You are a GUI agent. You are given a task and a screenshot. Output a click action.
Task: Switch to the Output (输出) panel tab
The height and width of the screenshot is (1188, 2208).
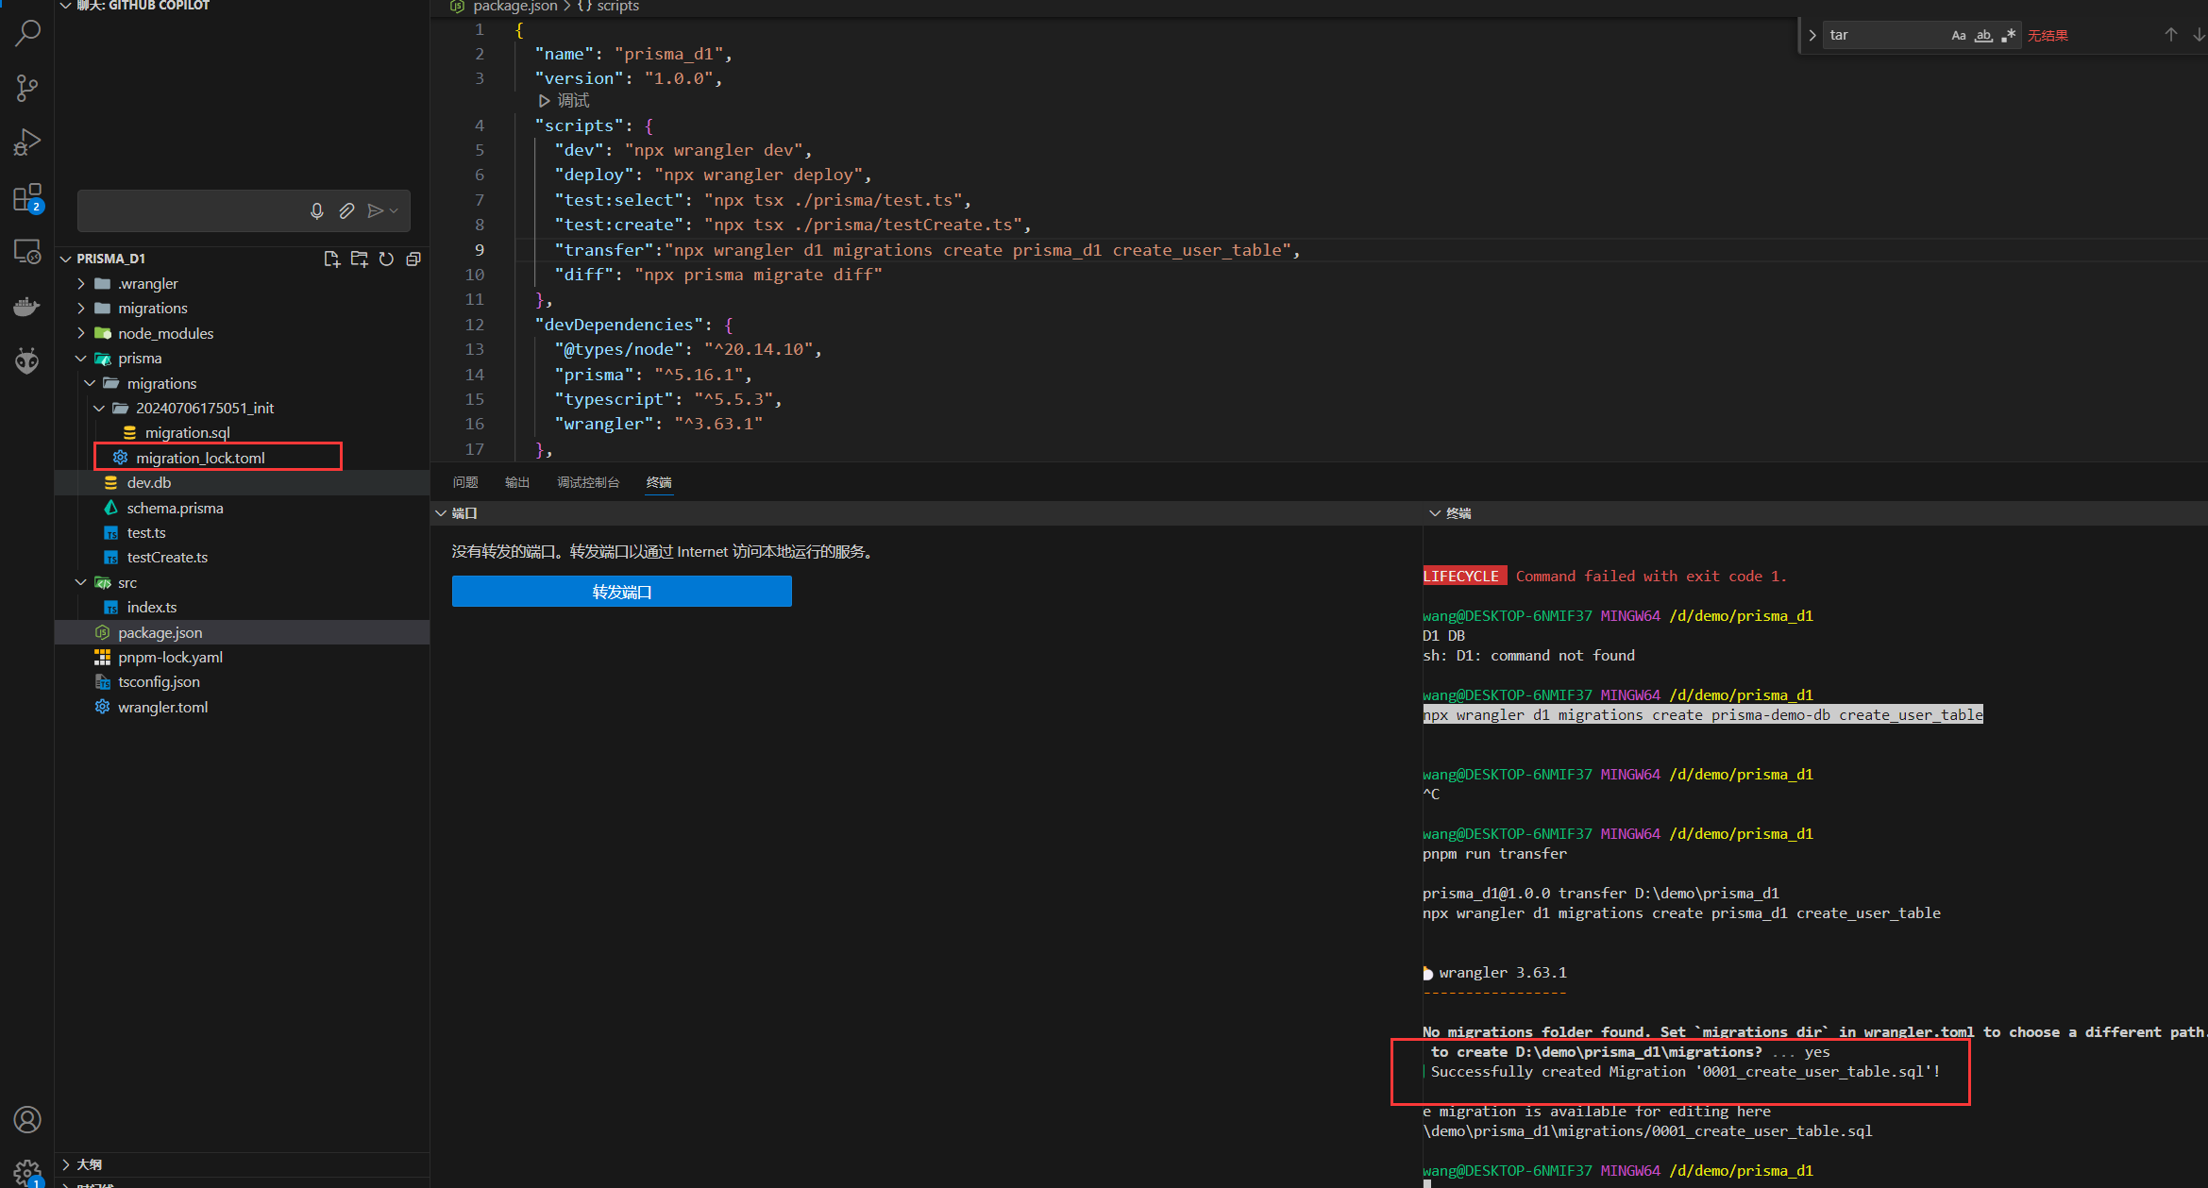click(517, 483)
